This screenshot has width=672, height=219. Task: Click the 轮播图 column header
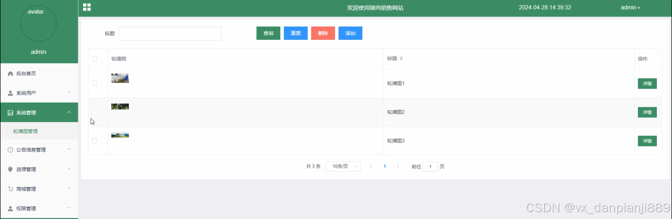point(119,59)
